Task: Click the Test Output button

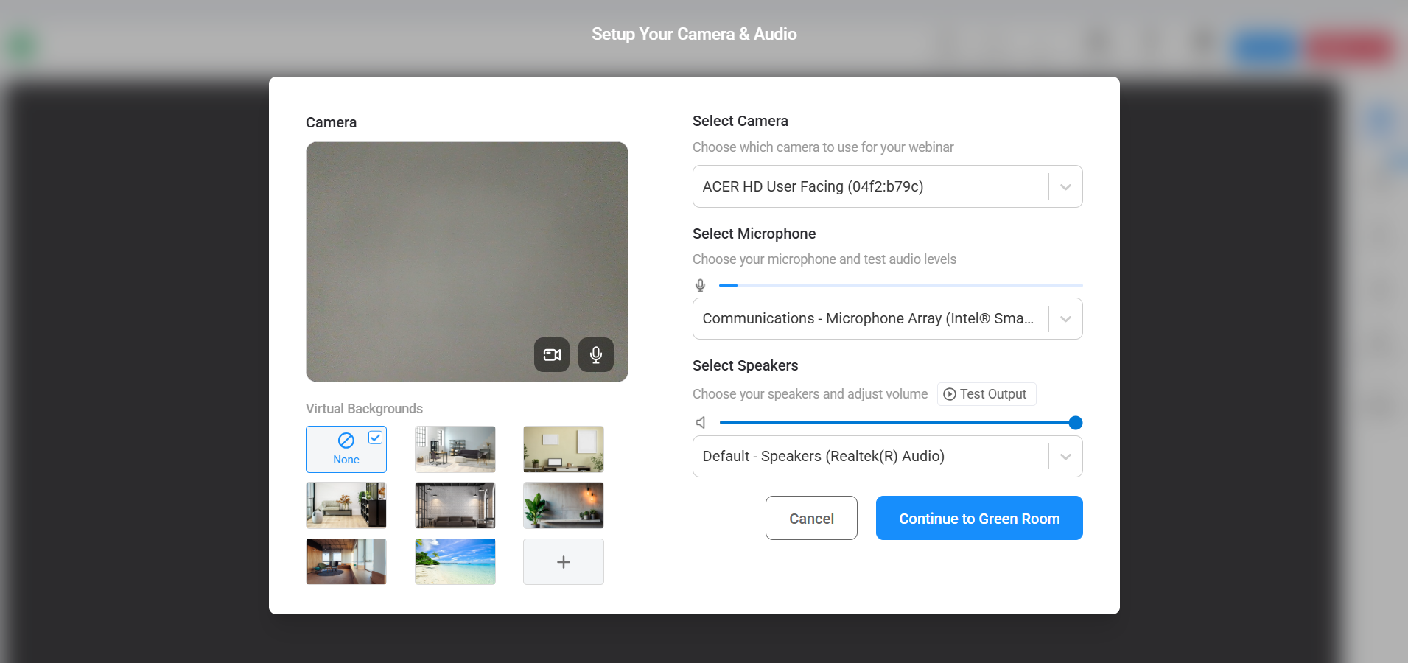Action: pos(986,393)
